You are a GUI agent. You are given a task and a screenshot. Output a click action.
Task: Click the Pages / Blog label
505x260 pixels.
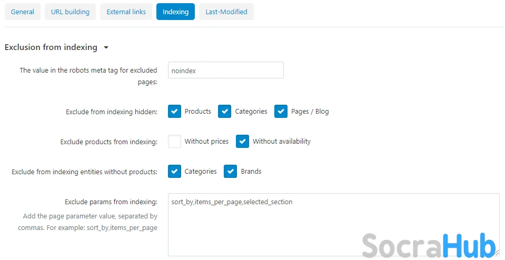tap(310, 112)
